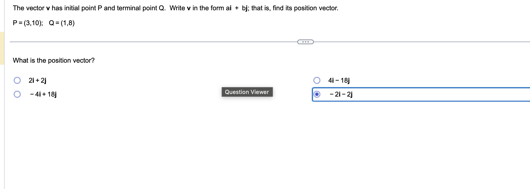530x189 pixels.
Task: Click the Question Viewer dark gray label
Action: [247, 92]
